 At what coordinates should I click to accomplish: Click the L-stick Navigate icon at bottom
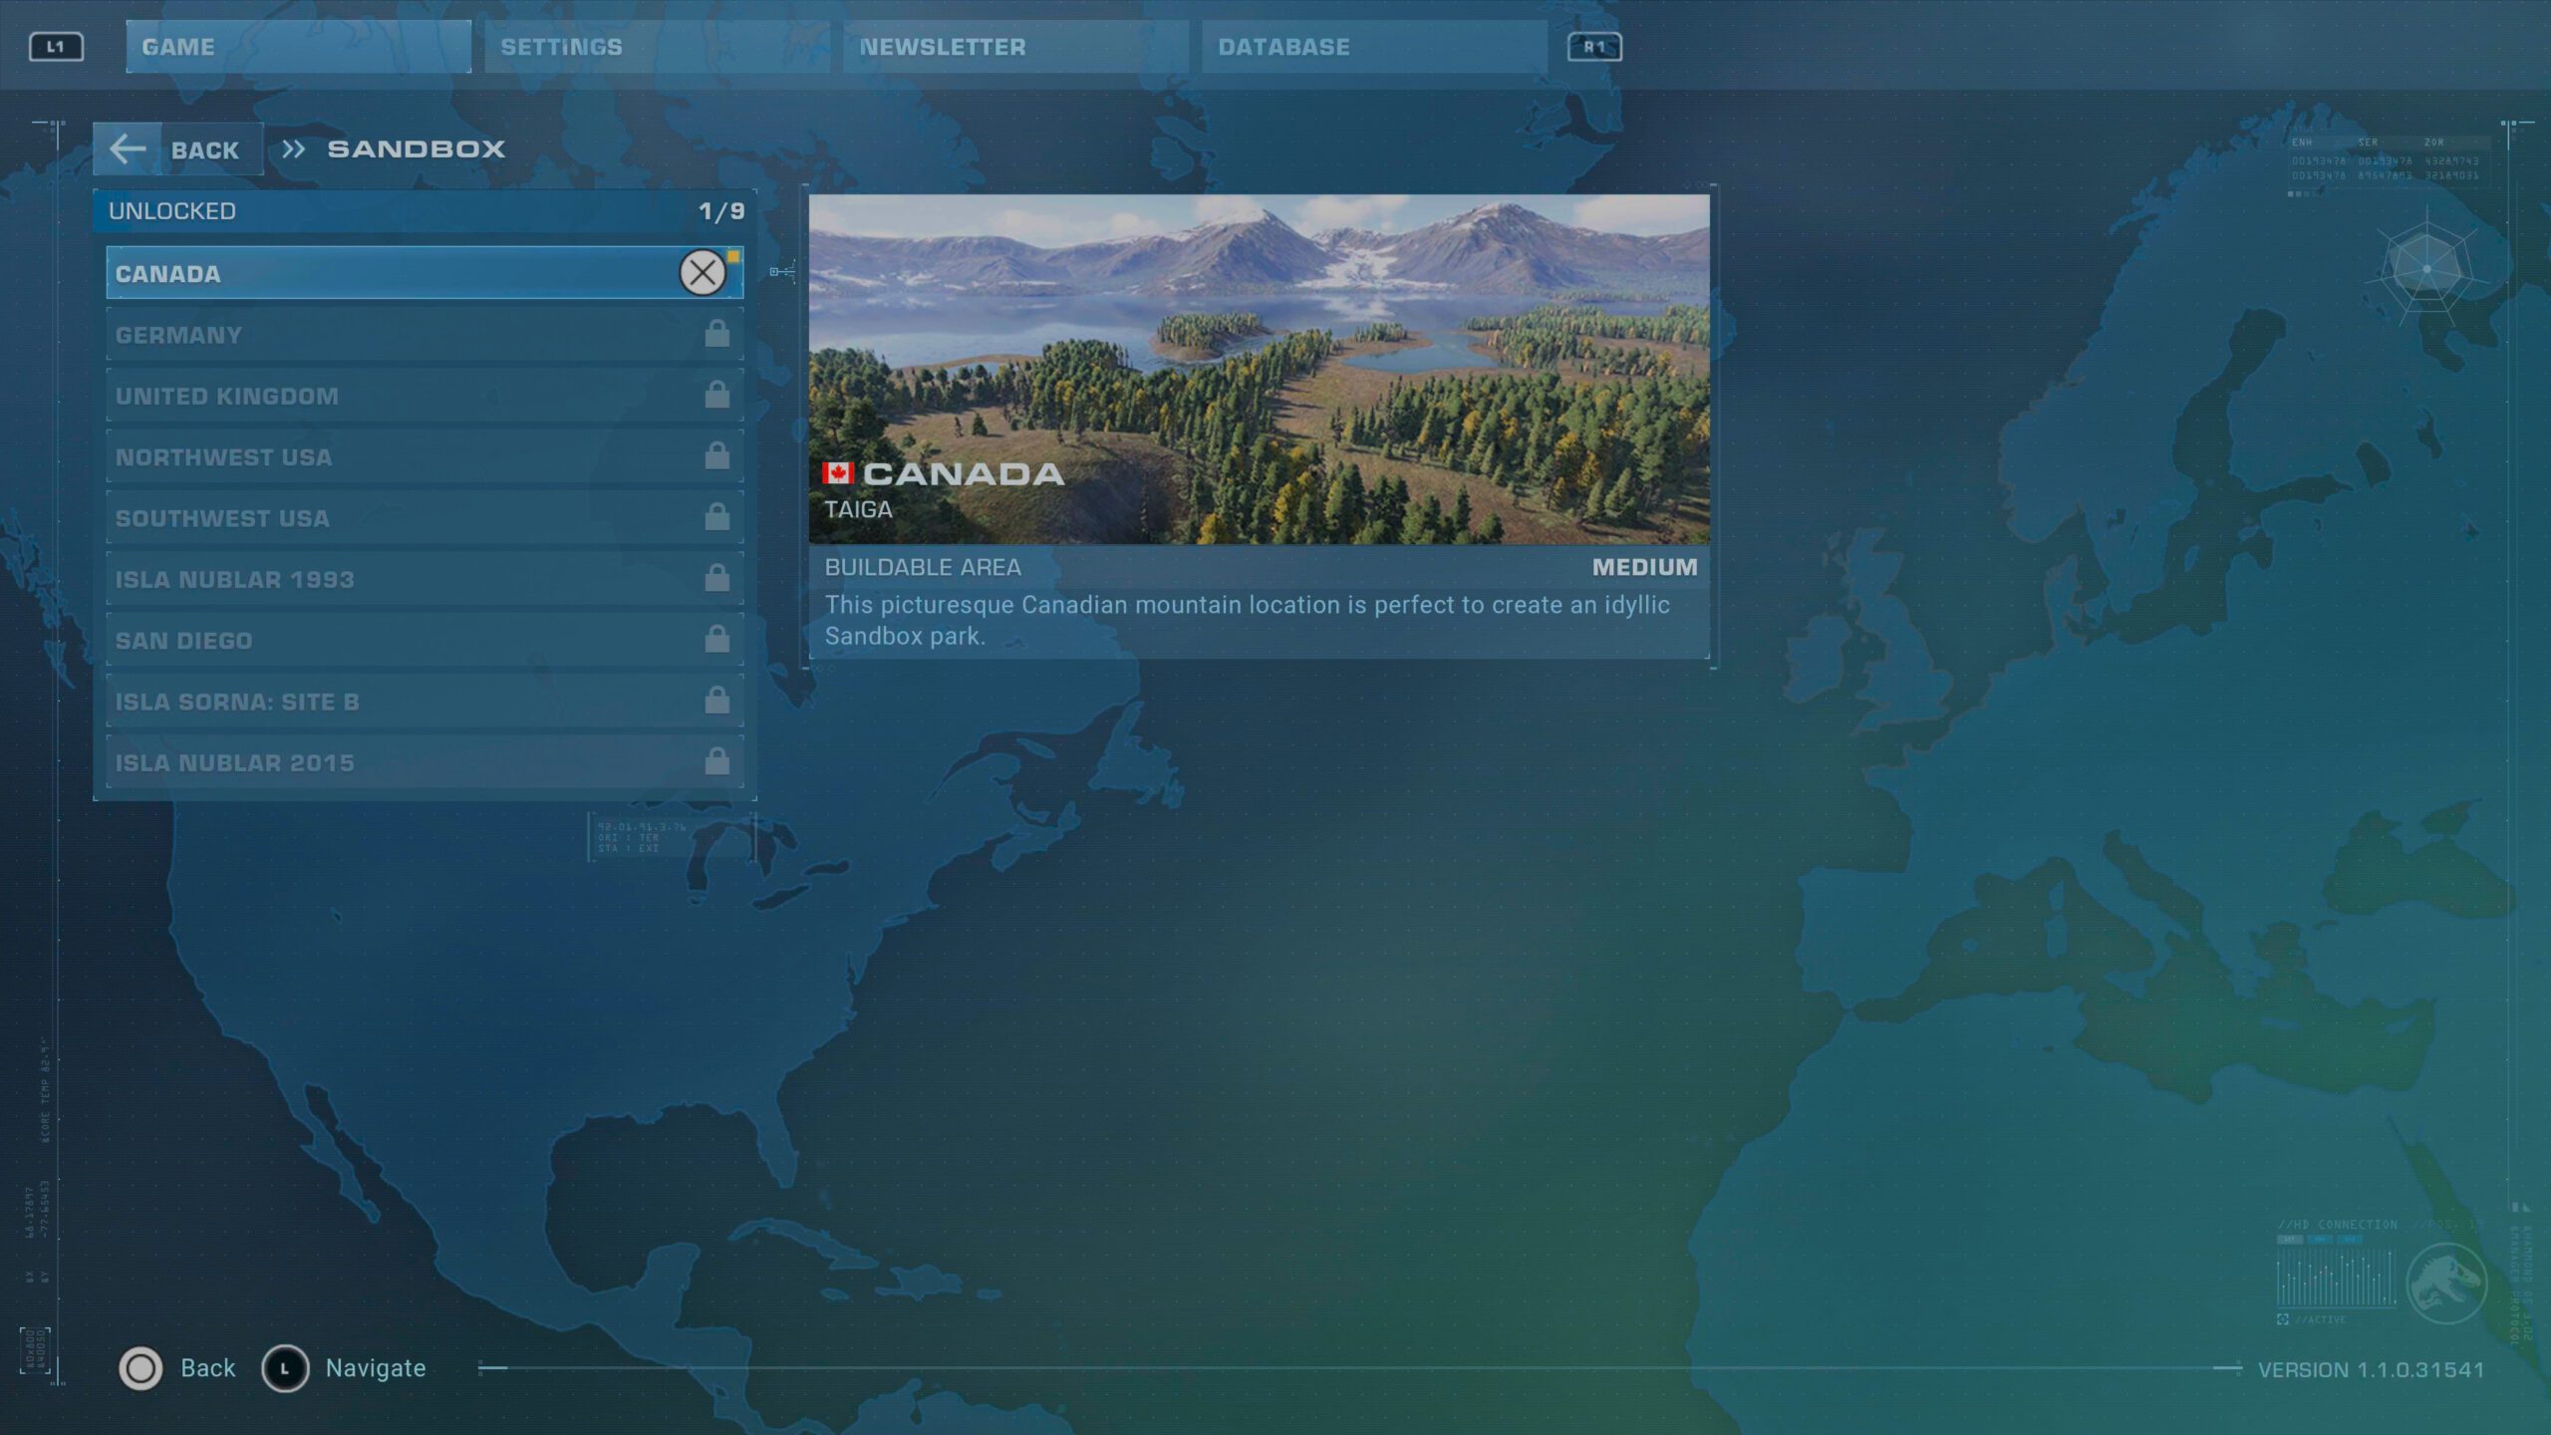pos(288,1367)
